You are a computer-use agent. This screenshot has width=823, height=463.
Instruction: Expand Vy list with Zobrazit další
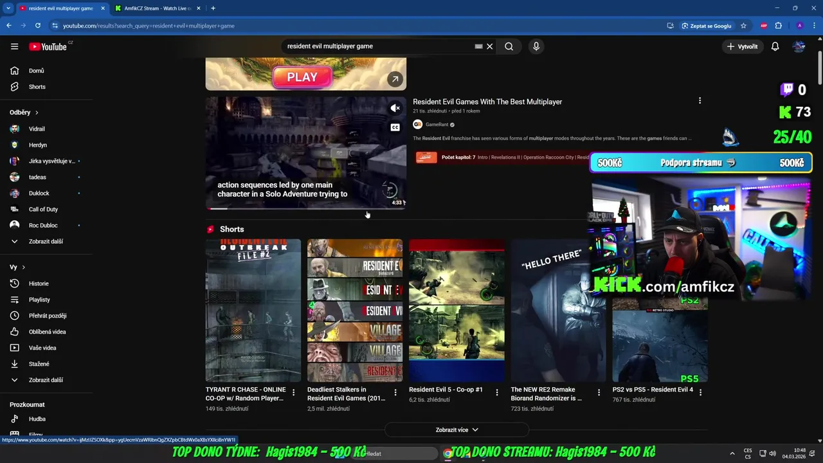(46, 380)
